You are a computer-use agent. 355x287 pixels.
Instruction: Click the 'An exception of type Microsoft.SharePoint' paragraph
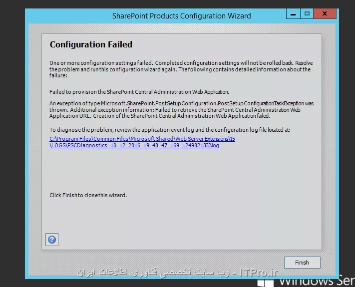181,109
